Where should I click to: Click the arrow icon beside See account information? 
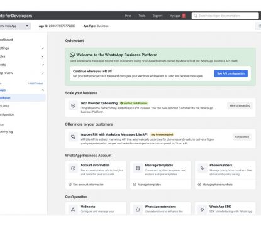point(70,185)
